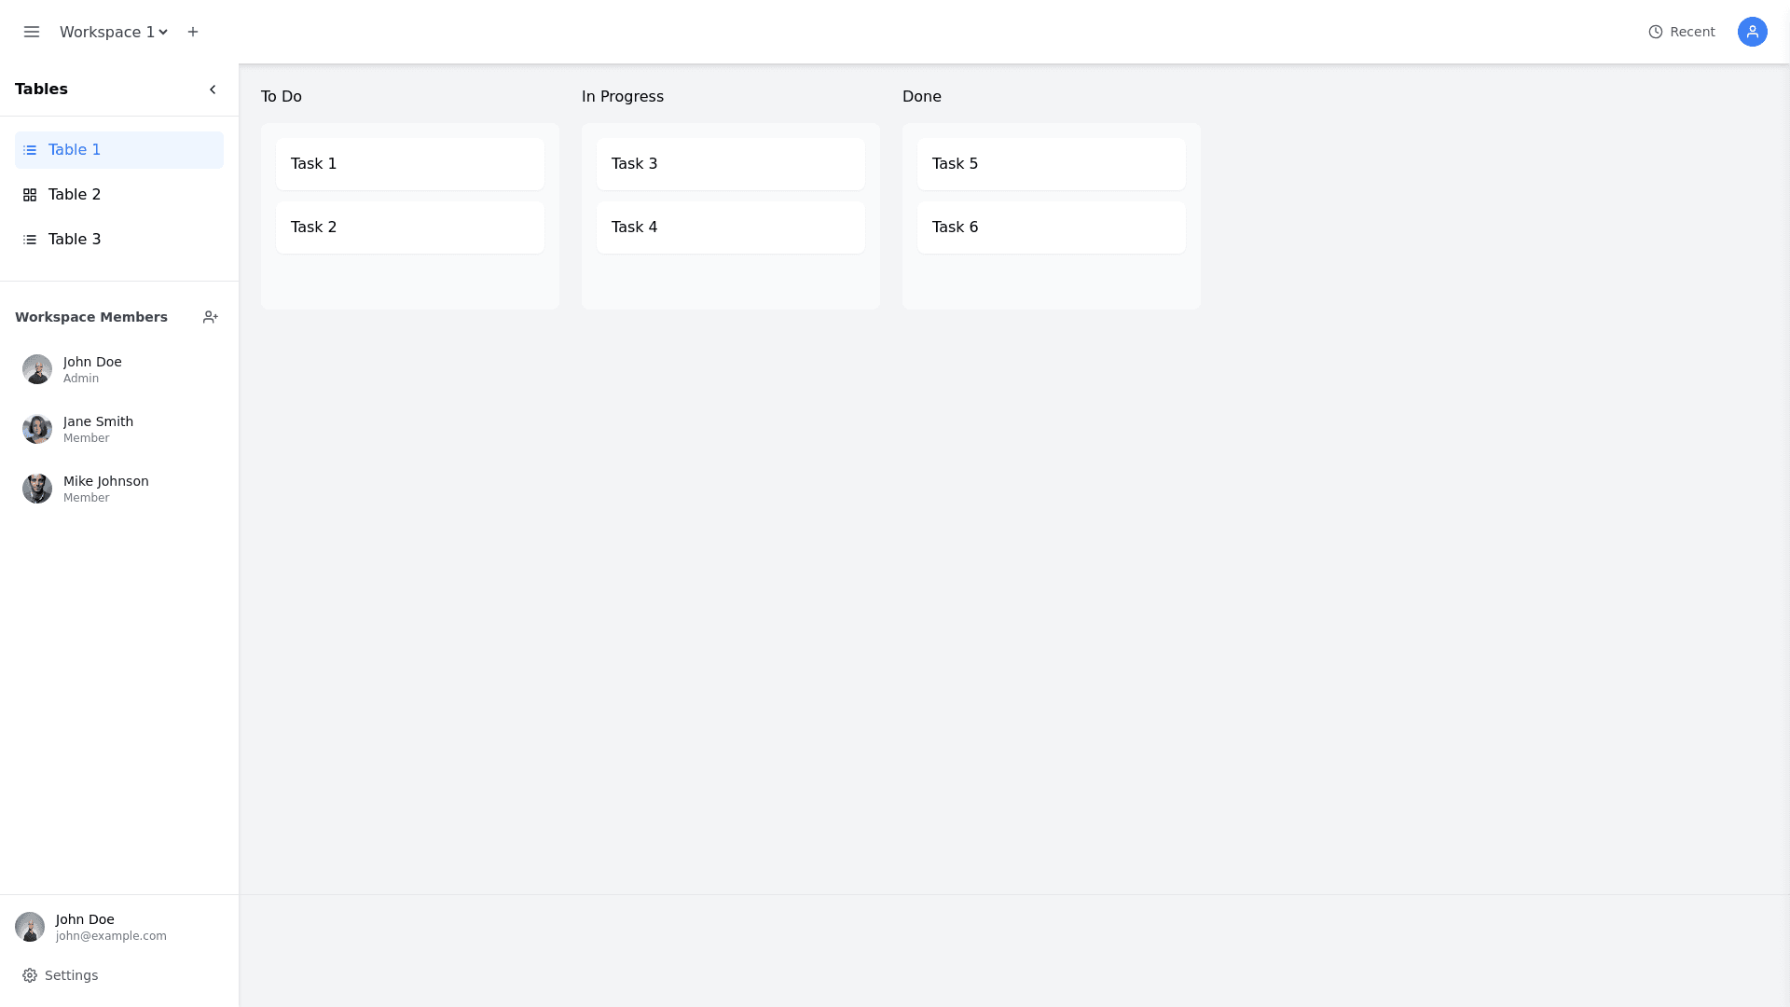
Task: Open the user profile avatar icon
Action: (1752, 32)
